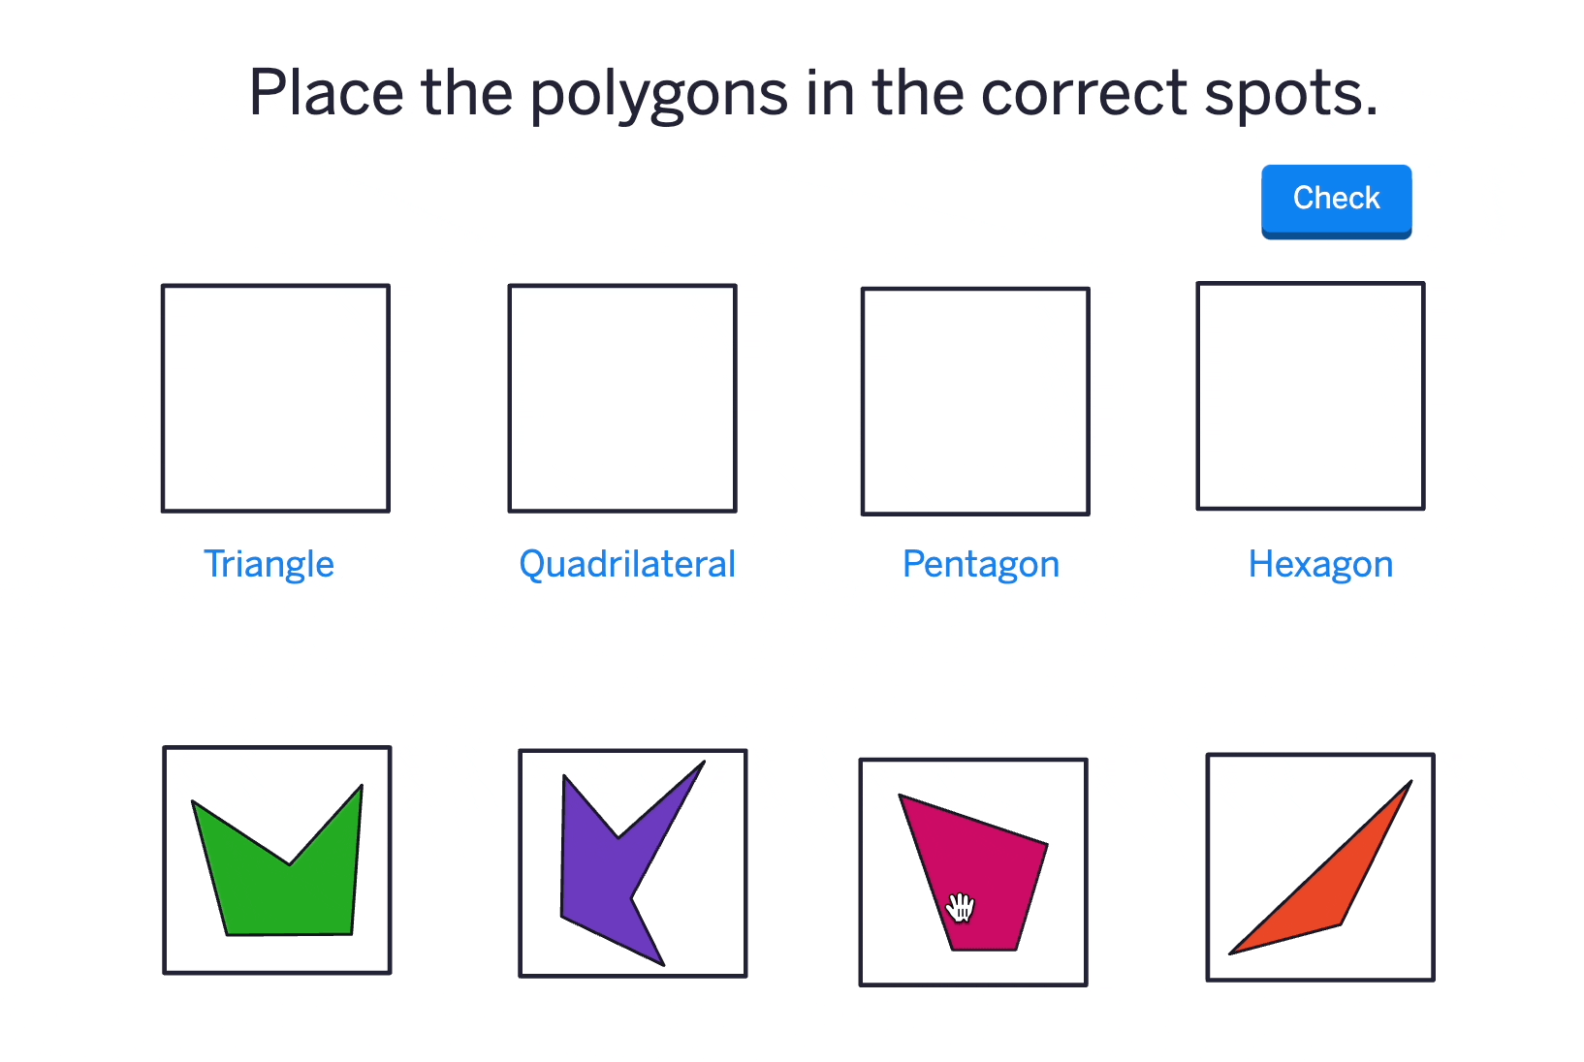Click the box containing the green polygon
This screenshot has height=1062, width=1584.
tap(276, 859)
